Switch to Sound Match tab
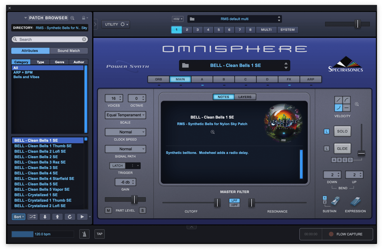The height and width of the screenshot is (251, 383). 69,51
